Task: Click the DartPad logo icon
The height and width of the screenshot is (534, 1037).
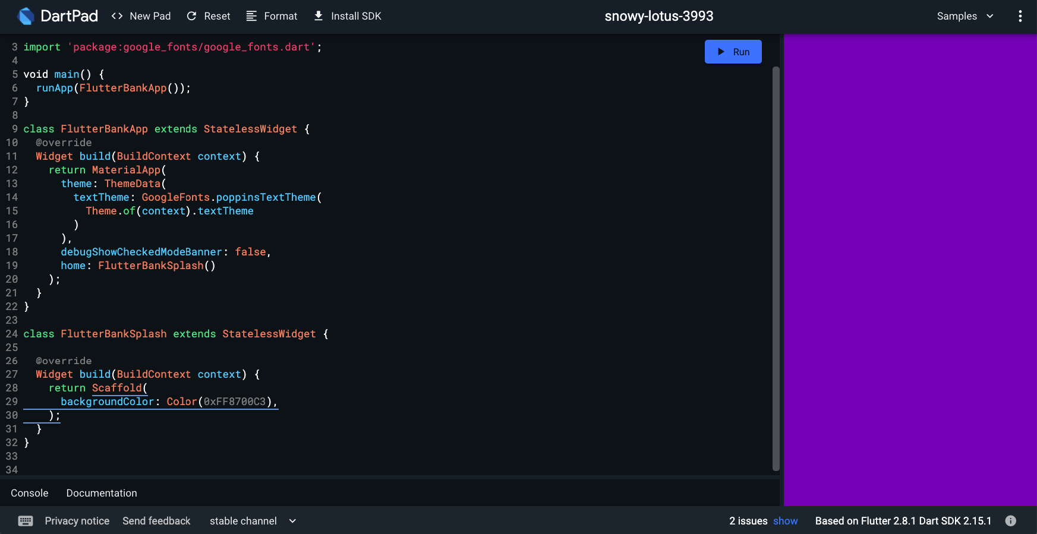Action: point(26,16)
